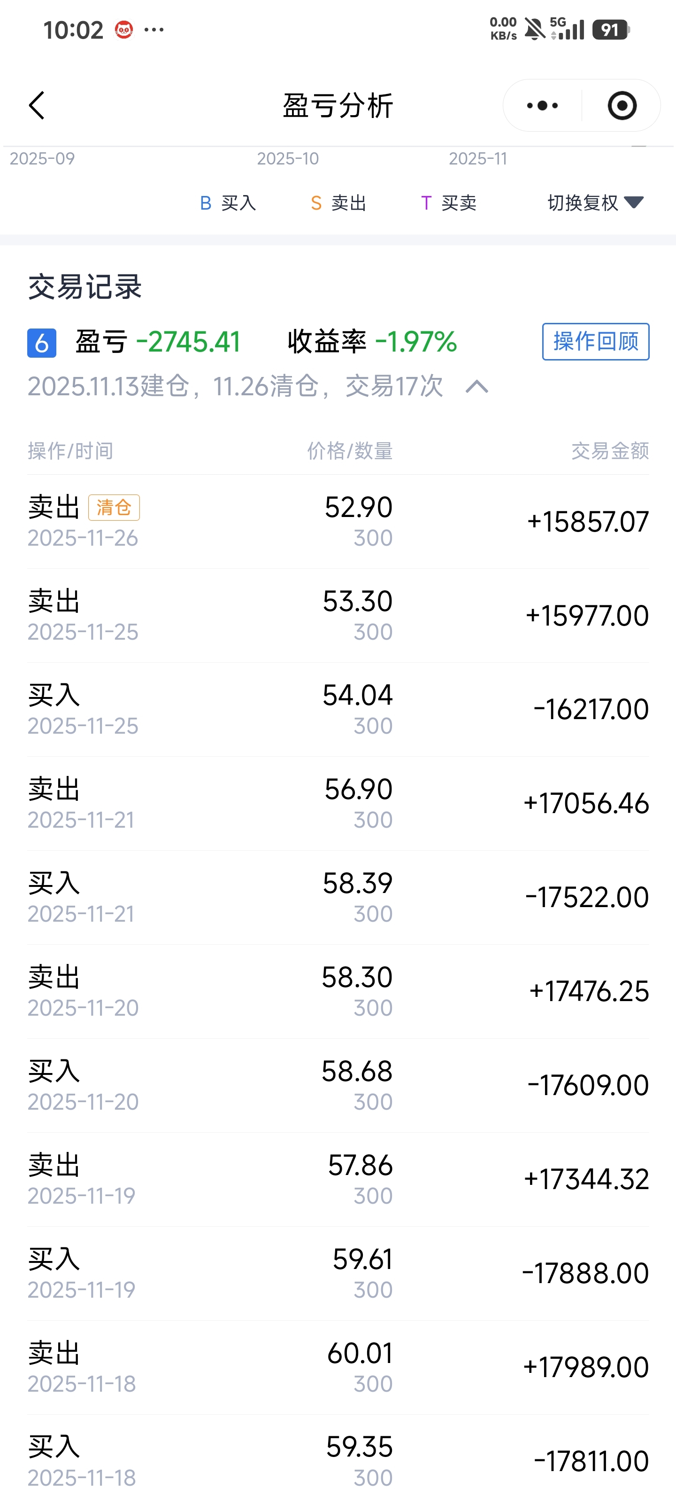Toggle the T 买卖 chart marker filter

448,203
